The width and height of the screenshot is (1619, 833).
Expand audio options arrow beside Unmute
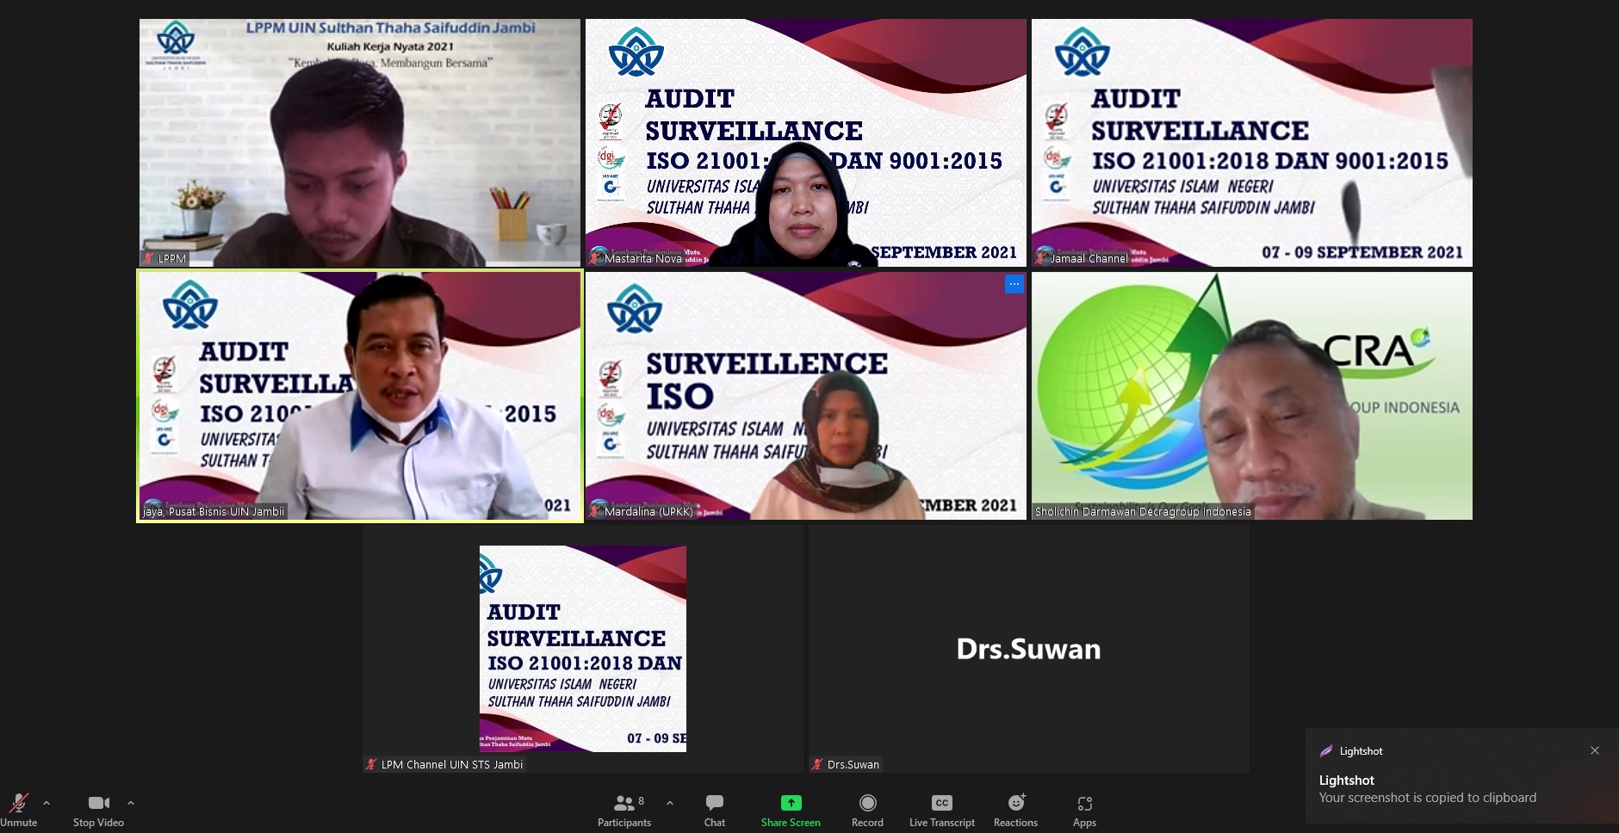coord(47,803)
